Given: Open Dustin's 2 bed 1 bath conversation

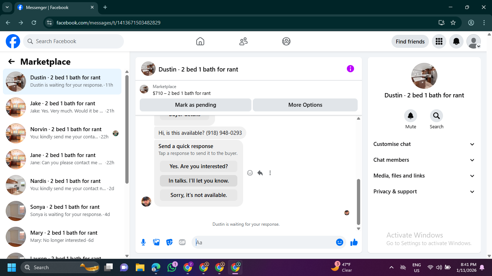Looking at the screenshot, I should point(62,82).
